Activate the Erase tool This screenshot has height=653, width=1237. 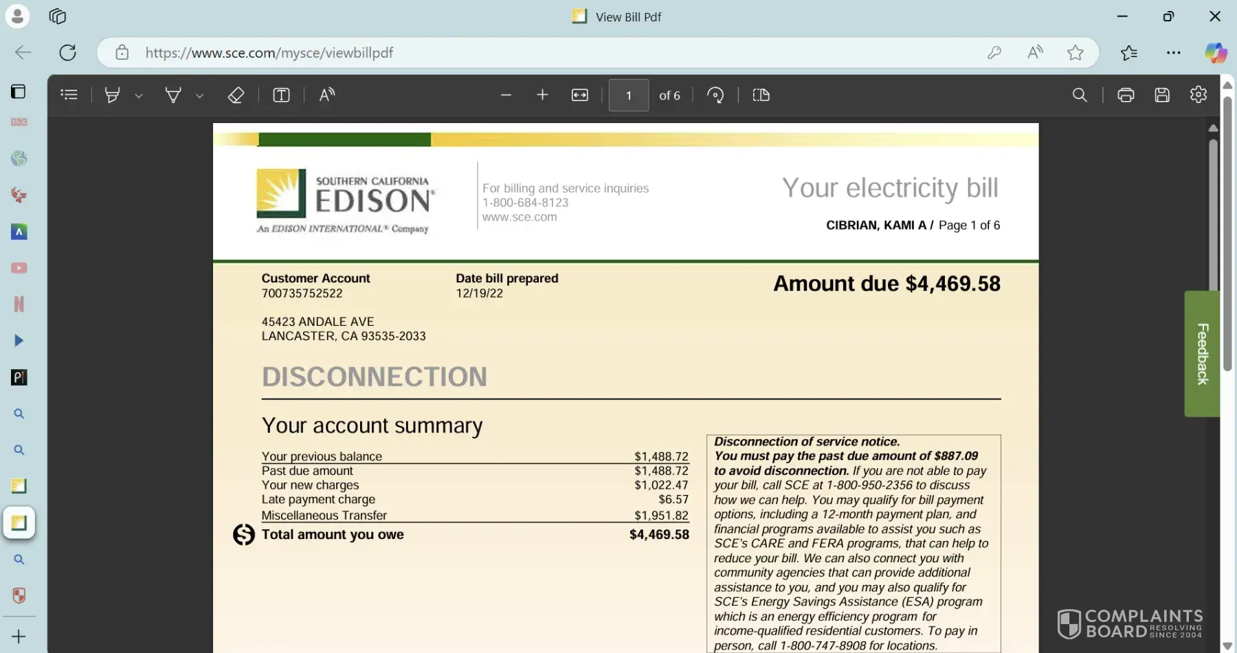[236, 95]
